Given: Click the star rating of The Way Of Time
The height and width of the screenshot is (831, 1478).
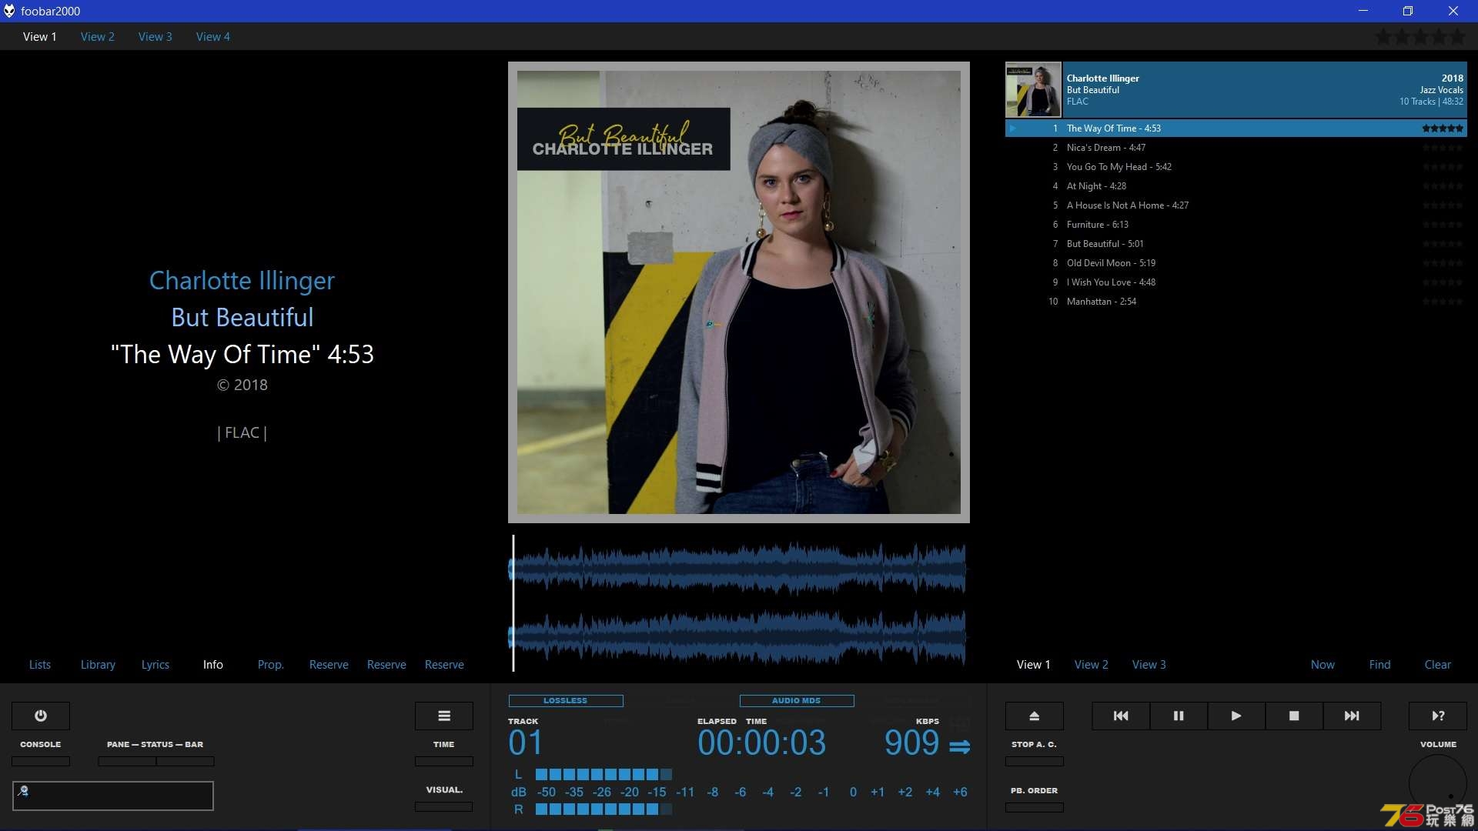Looking at the screenshot, I should tap(1443, 128).
